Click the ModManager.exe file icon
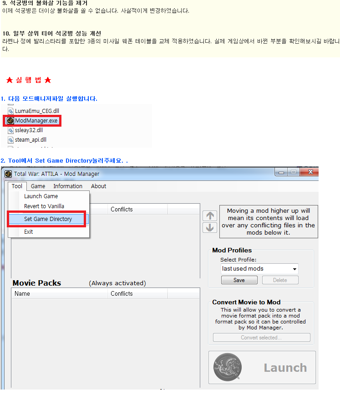 pyautogui.click(x=10, y=121)
